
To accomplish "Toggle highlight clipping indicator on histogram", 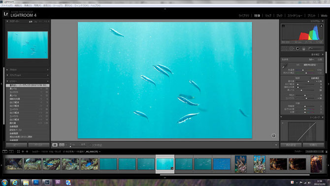I will pyautogui.click(x=321, y=26).
